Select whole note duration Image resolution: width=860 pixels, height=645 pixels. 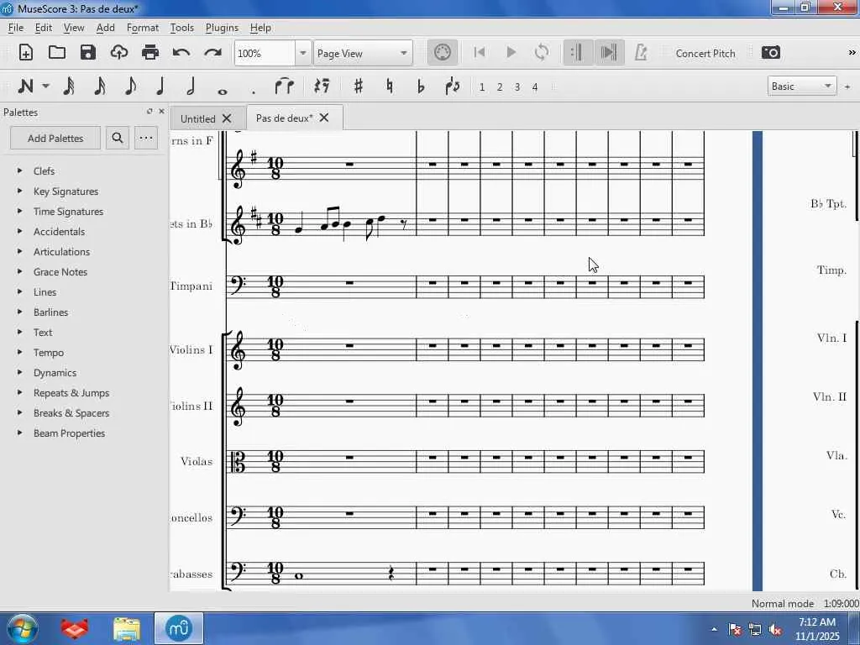222,92
